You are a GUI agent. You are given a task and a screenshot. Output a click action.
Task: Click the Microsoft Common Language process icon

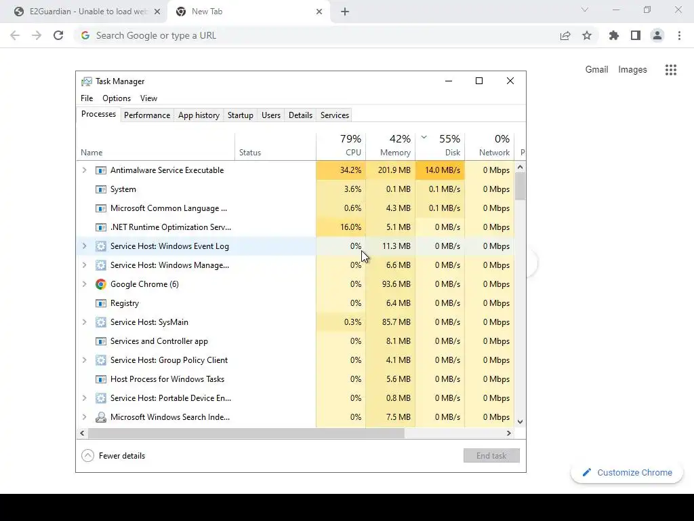point(101,208)
